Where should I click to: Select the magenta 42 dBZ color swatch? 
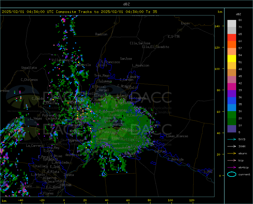tap(232, 87)
